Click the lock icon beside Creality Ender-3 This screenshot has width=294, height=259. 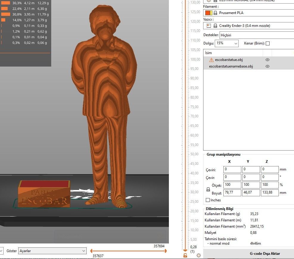[x=215, y=26]
